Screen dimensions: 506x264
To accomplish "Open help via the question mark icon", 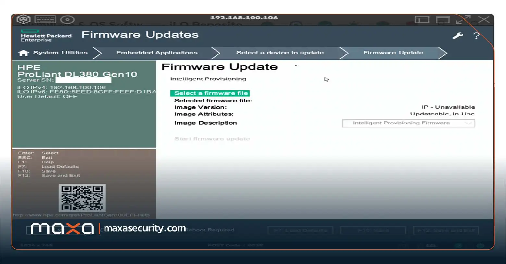I will [x=476, y=36].
